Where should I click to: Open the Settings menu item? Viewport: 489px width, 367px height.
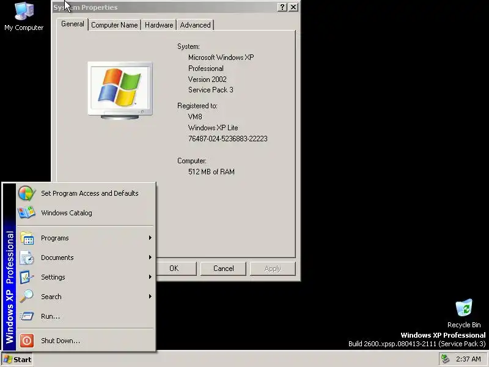pos(86,277)
